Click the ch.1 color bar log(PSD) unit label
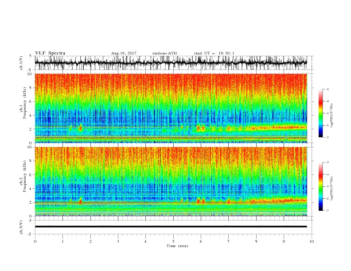 (x=332, y=116)
